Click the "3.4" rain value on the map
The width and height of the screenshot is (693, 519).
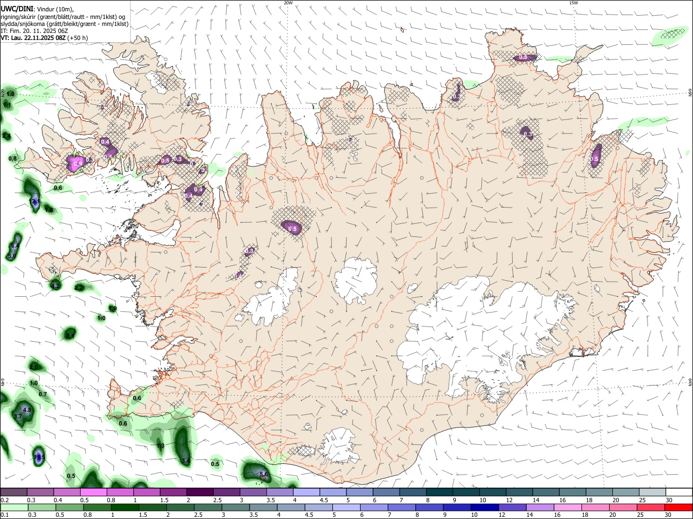click(x=186, y=461)
